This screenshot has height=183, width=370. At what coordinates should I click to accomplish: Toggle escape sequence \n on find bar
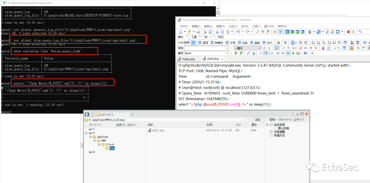point(266,53)
